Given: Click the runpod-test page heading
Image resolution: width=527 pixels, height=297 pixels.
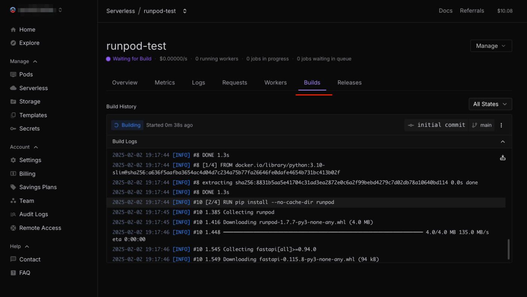Looking at the screenshot, I should coord(136,46).
